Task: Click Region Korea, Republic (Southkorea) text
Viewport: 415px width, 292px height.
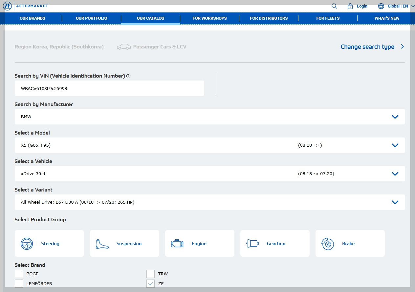Action: pos(59,47)
